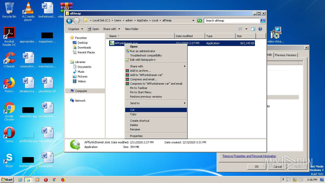The width and height of the screenshot is (325, 183).
Task: Click the Firefox icon in taskbar
Action: (63, 180)
